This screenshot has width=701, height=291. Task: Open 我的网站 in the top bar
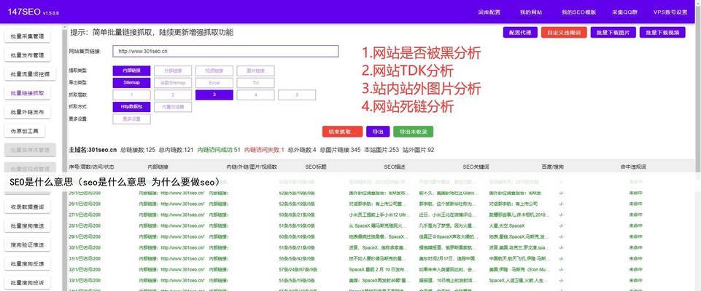(530, 12)
